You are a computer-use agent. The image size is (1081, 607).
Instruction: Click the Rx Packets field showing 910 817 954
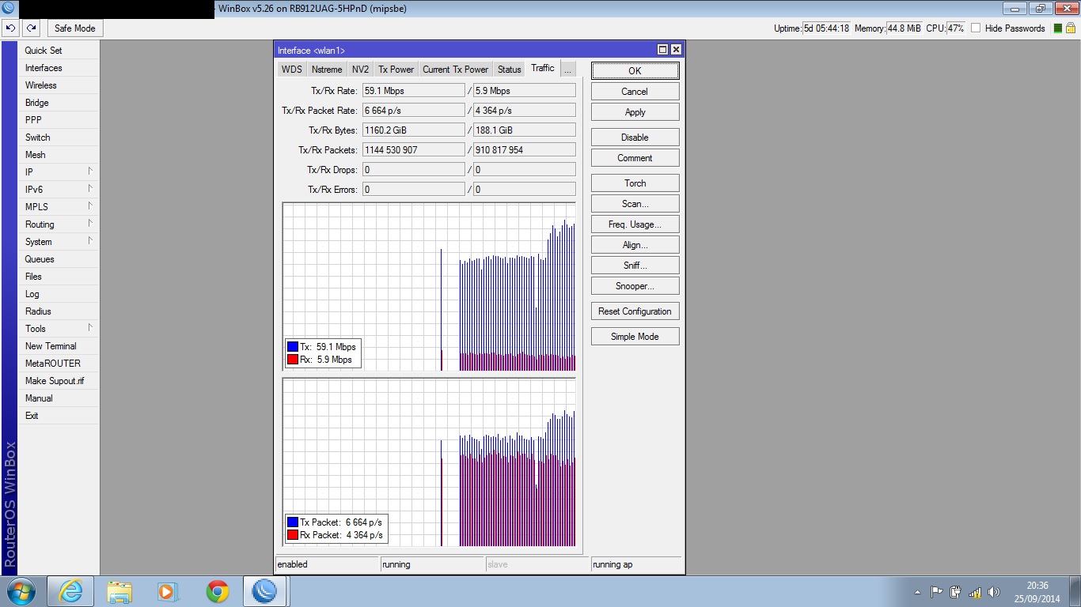524,150
